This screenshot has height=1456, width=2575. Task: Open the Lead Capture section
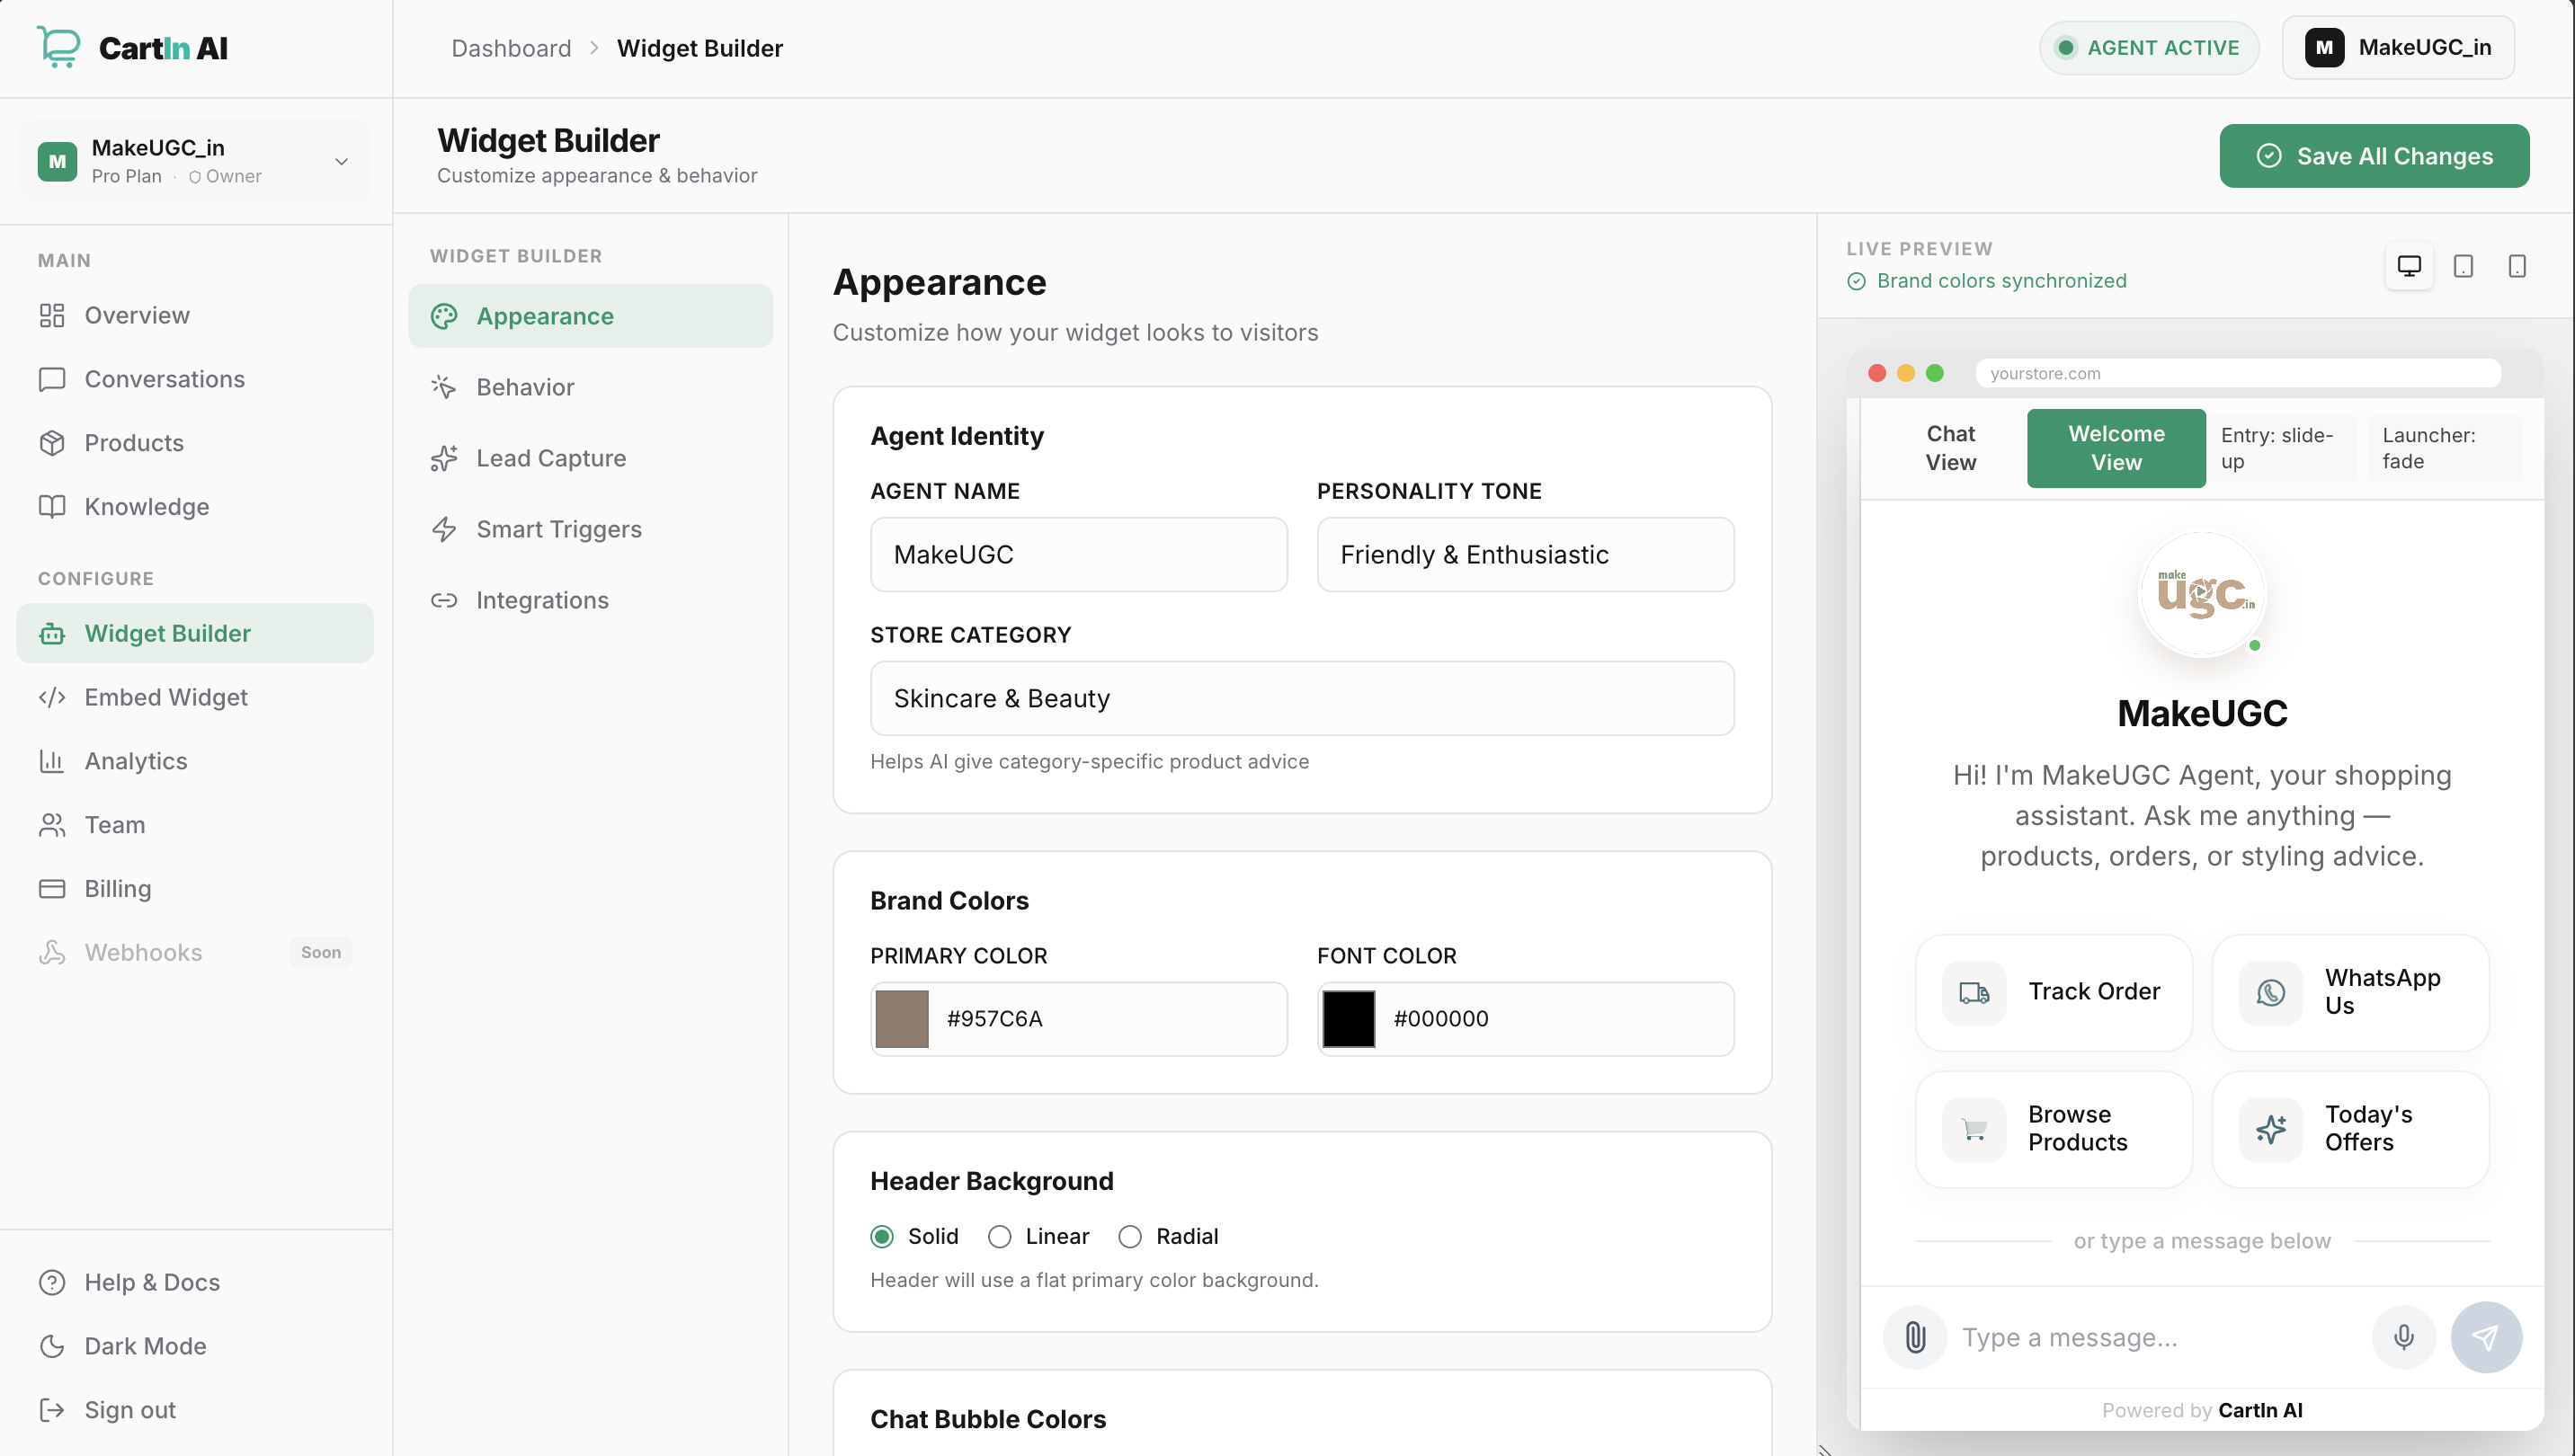(x=590, y=458)
